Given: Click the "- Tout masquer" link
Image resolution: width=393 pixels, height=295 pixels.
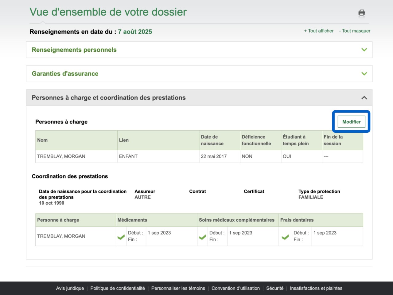Looking at the screenshot, I should pyautogui.click(x=355, y=31).
